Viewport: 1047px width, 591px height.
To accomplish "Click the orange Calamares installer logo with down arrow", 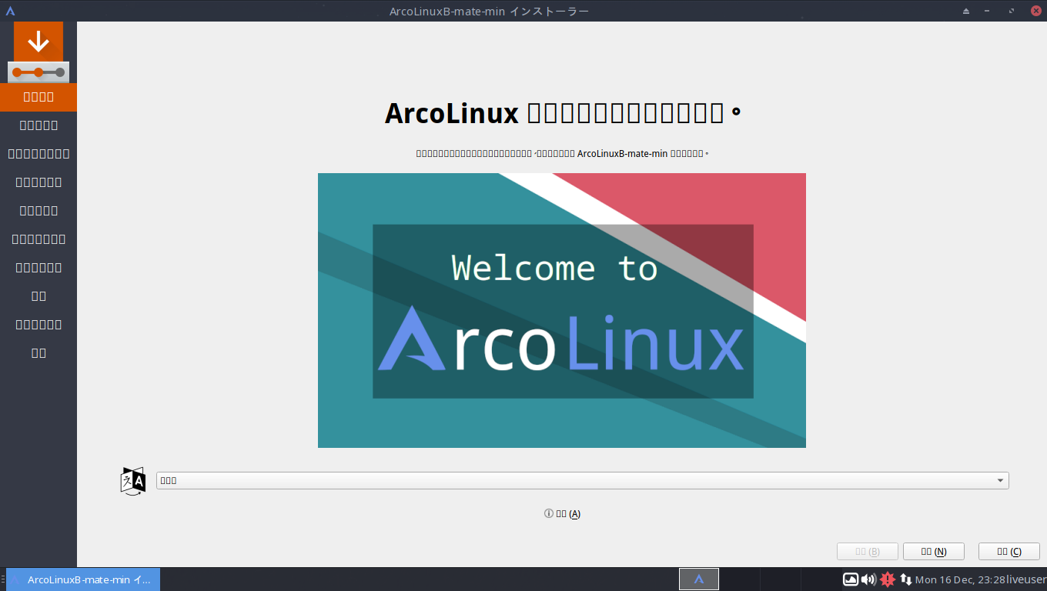I will coord(38,52).
